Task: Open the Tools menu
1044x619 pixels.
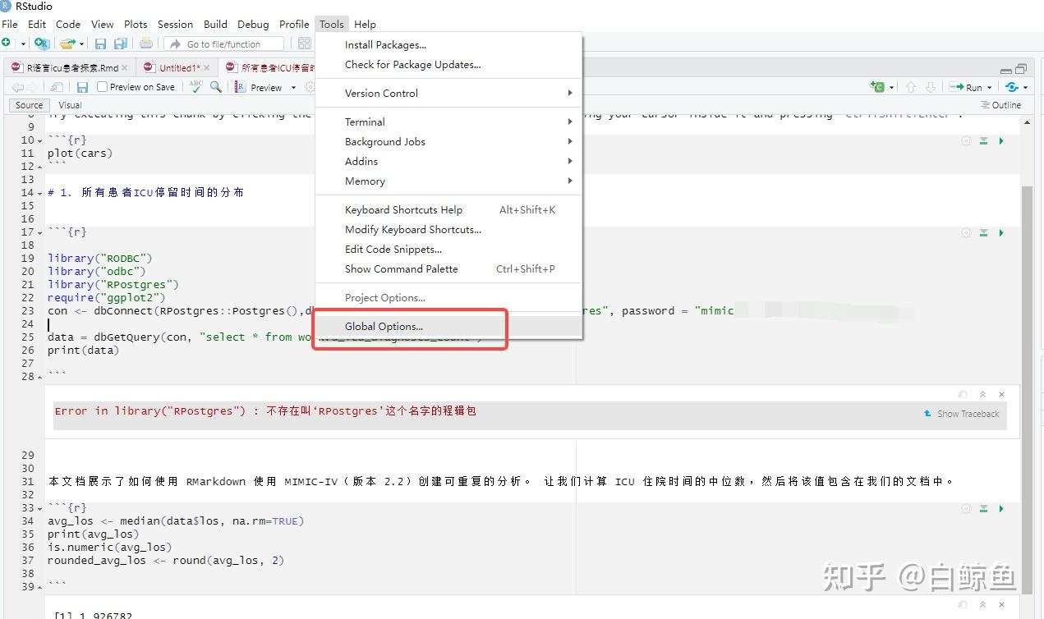Action: tap(332, 24)
